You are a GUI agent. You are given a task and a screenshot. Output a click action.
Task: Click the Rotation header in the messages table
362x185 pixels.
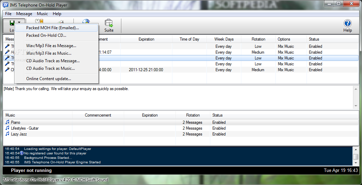(258, 39)
